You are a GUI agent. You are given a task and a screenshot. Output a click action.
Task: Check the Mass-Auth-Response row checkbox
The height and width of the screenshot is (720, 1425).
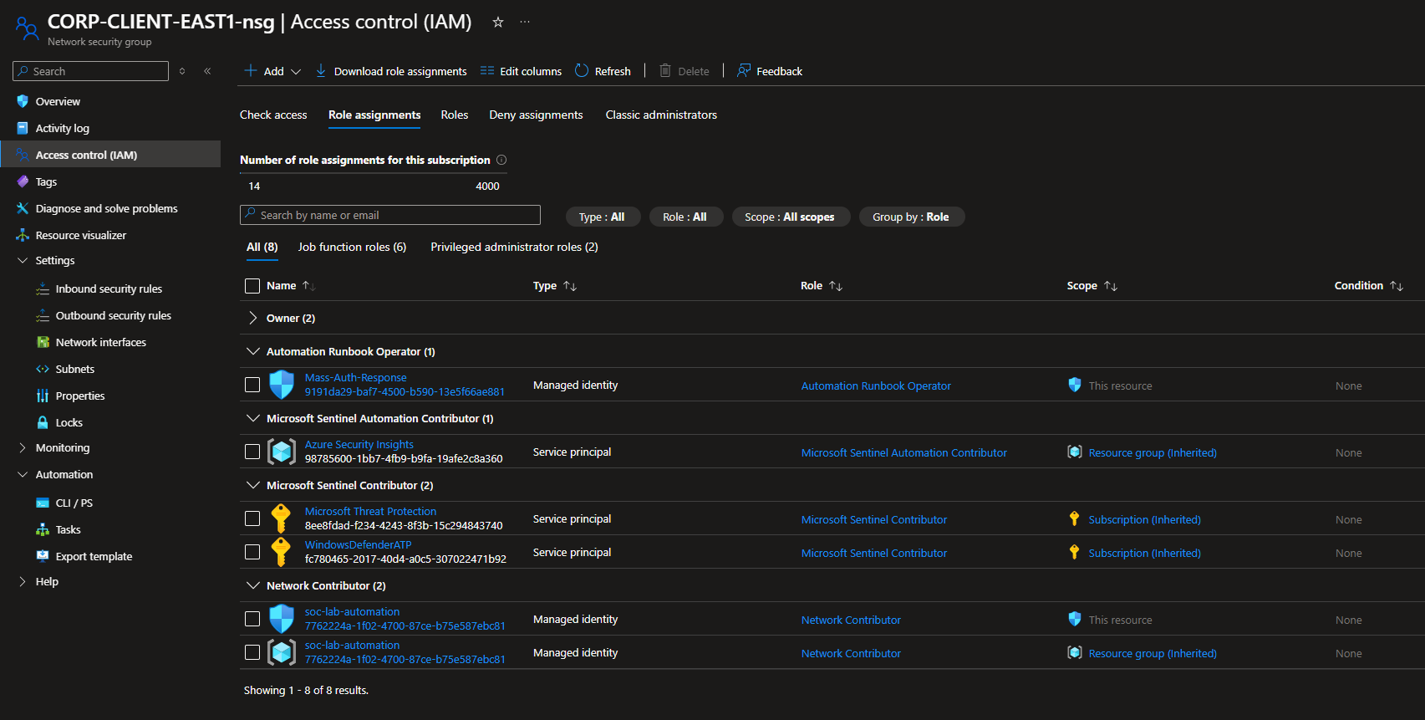click(x=252, y=385)
